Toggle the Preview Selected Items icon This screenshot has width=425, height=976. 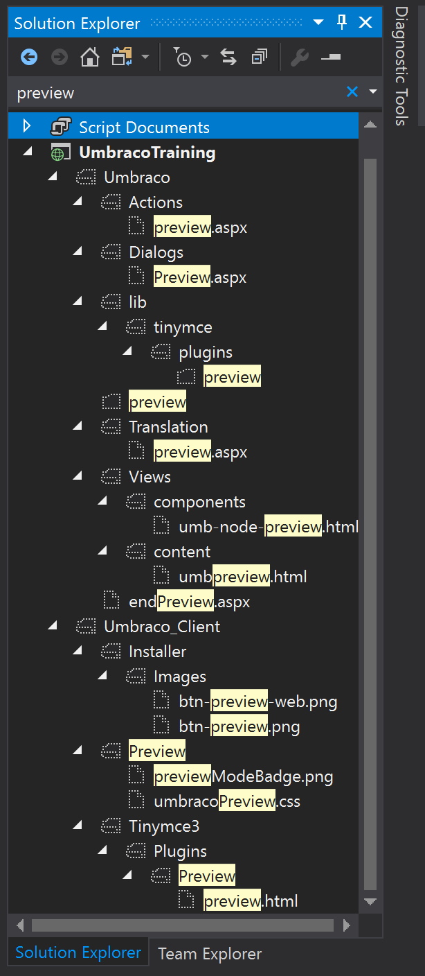point(331,57)
